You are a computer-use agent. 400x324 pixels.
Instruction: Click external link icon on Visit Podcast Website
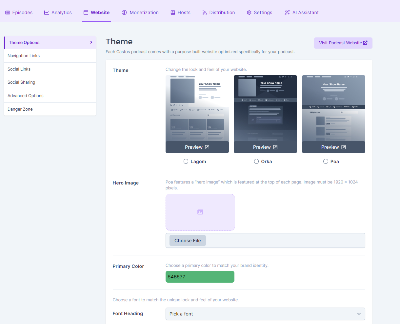pos(365,43)
